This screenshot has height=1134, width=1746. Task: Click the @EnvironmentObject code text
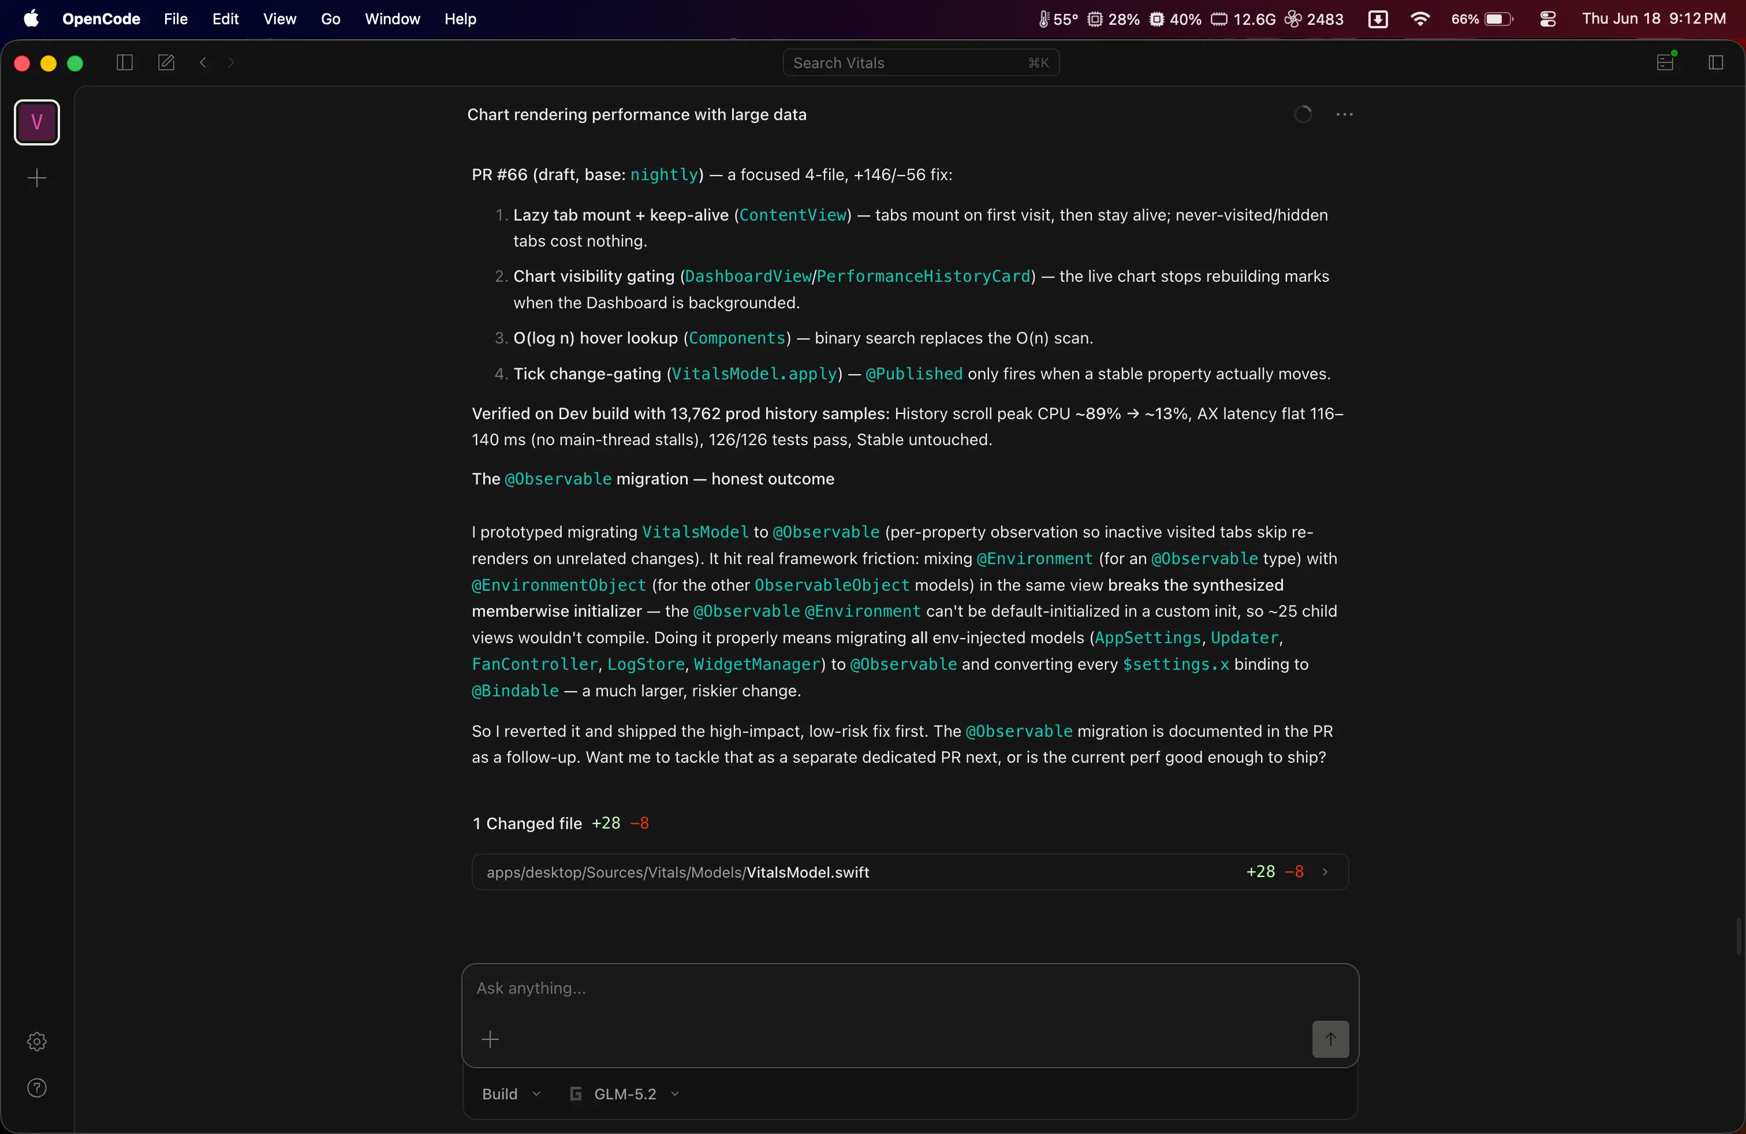pyautogui.click(x=559, y=584)
